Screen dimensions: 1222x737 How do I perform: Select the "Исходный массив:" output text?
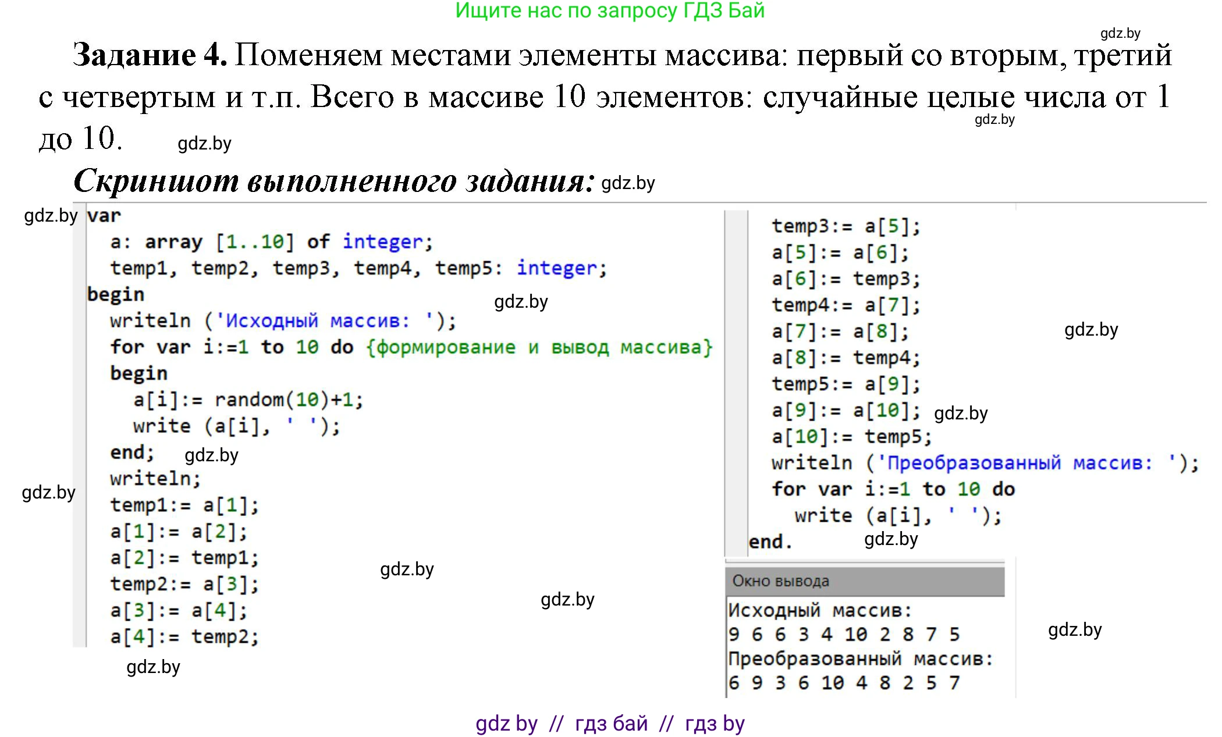click(x=820, y=610)
